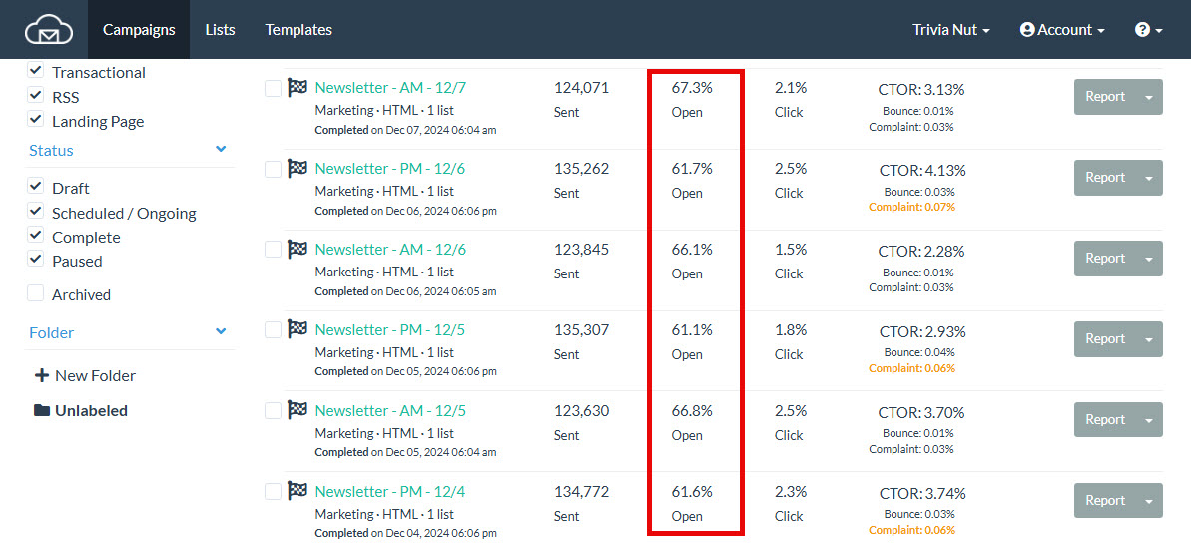
Task: Open the Newsletter - AM - 12/7 campaign link
Action: 390,87
